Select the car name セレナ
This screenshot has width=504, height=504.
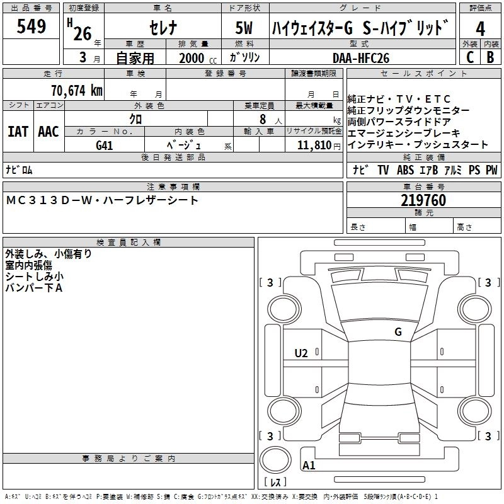pos(163,28)
